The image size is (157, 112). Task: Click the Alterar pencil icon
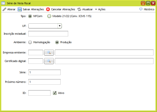pos(5,9)
